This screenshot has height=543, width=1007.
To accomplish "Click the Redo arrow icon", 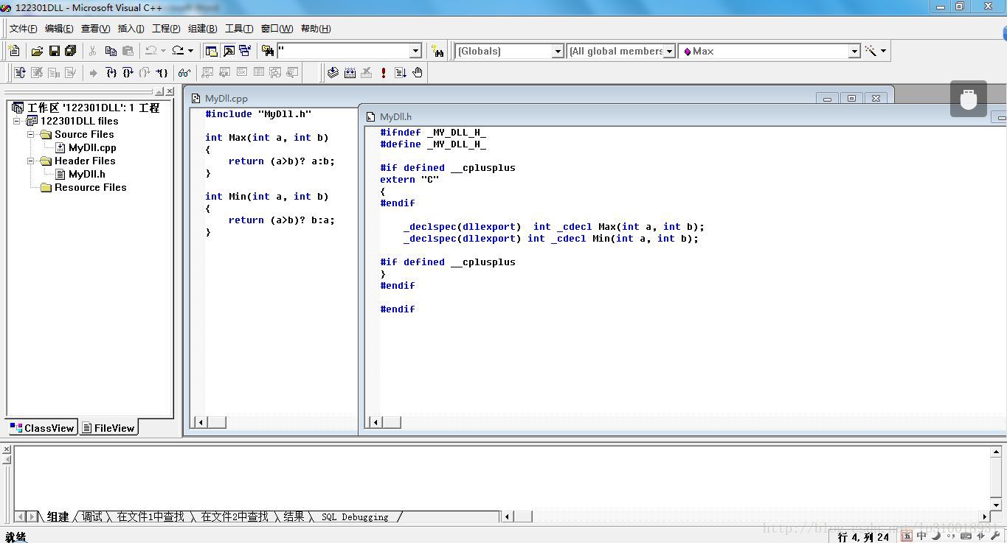I will click(x=178, y=51).
